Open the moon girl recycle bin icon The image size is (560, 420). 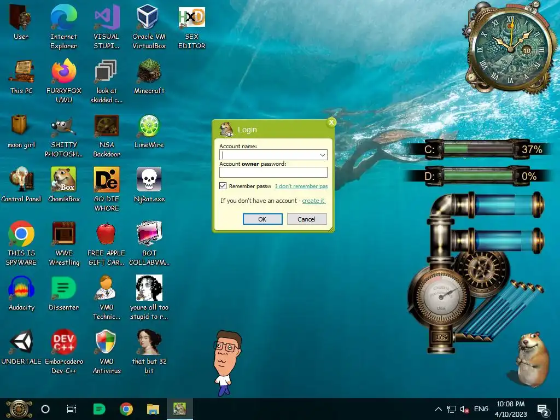click(x=21, y=131)
